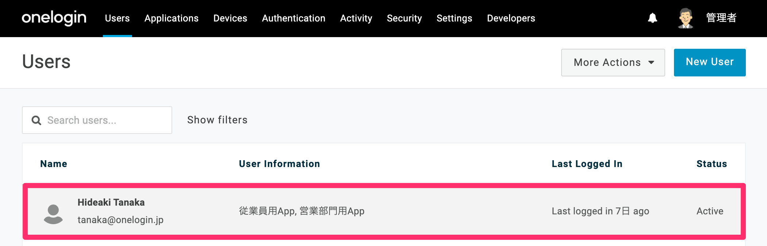The height and width of the screenshot is (246, 767).
Task: Go to the Devices menu
Action: (230, 18)
